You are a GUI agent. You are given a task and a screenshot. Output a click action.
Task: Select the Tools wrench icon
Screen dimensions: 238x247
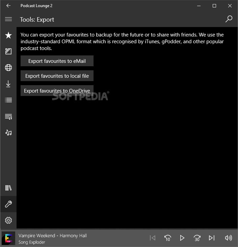8,204
